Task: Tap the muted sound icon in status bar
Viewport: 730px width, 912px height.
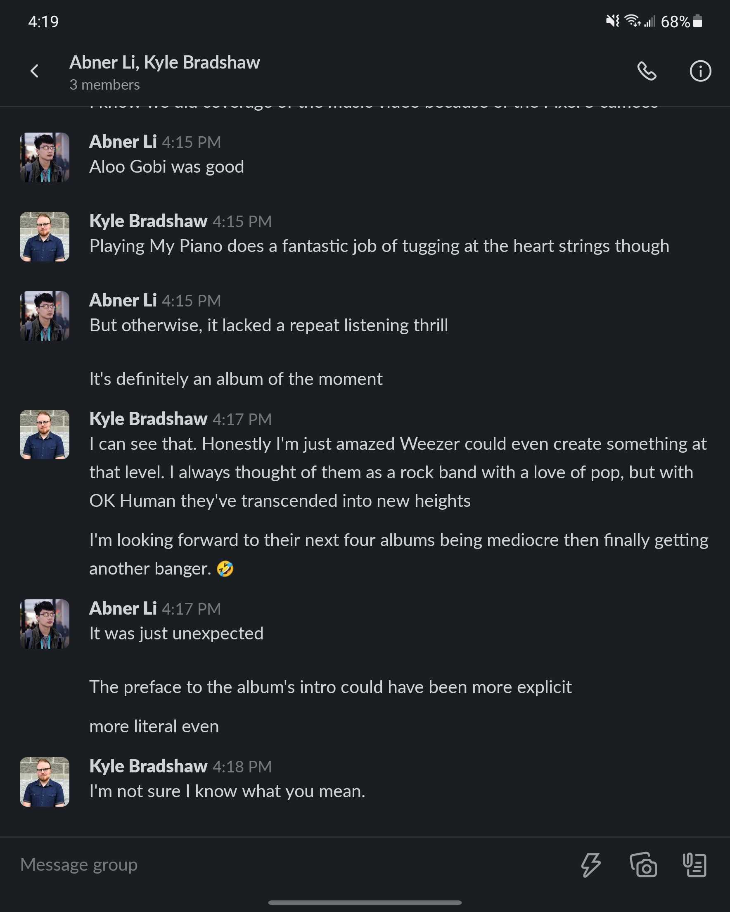Action: [x=612, y=21]
